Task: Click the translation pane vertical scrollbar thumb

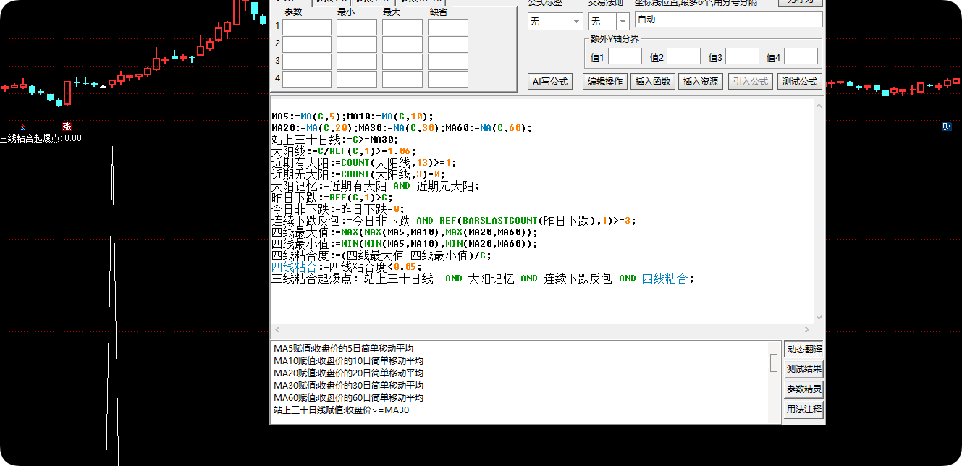Action: [774, 363]
